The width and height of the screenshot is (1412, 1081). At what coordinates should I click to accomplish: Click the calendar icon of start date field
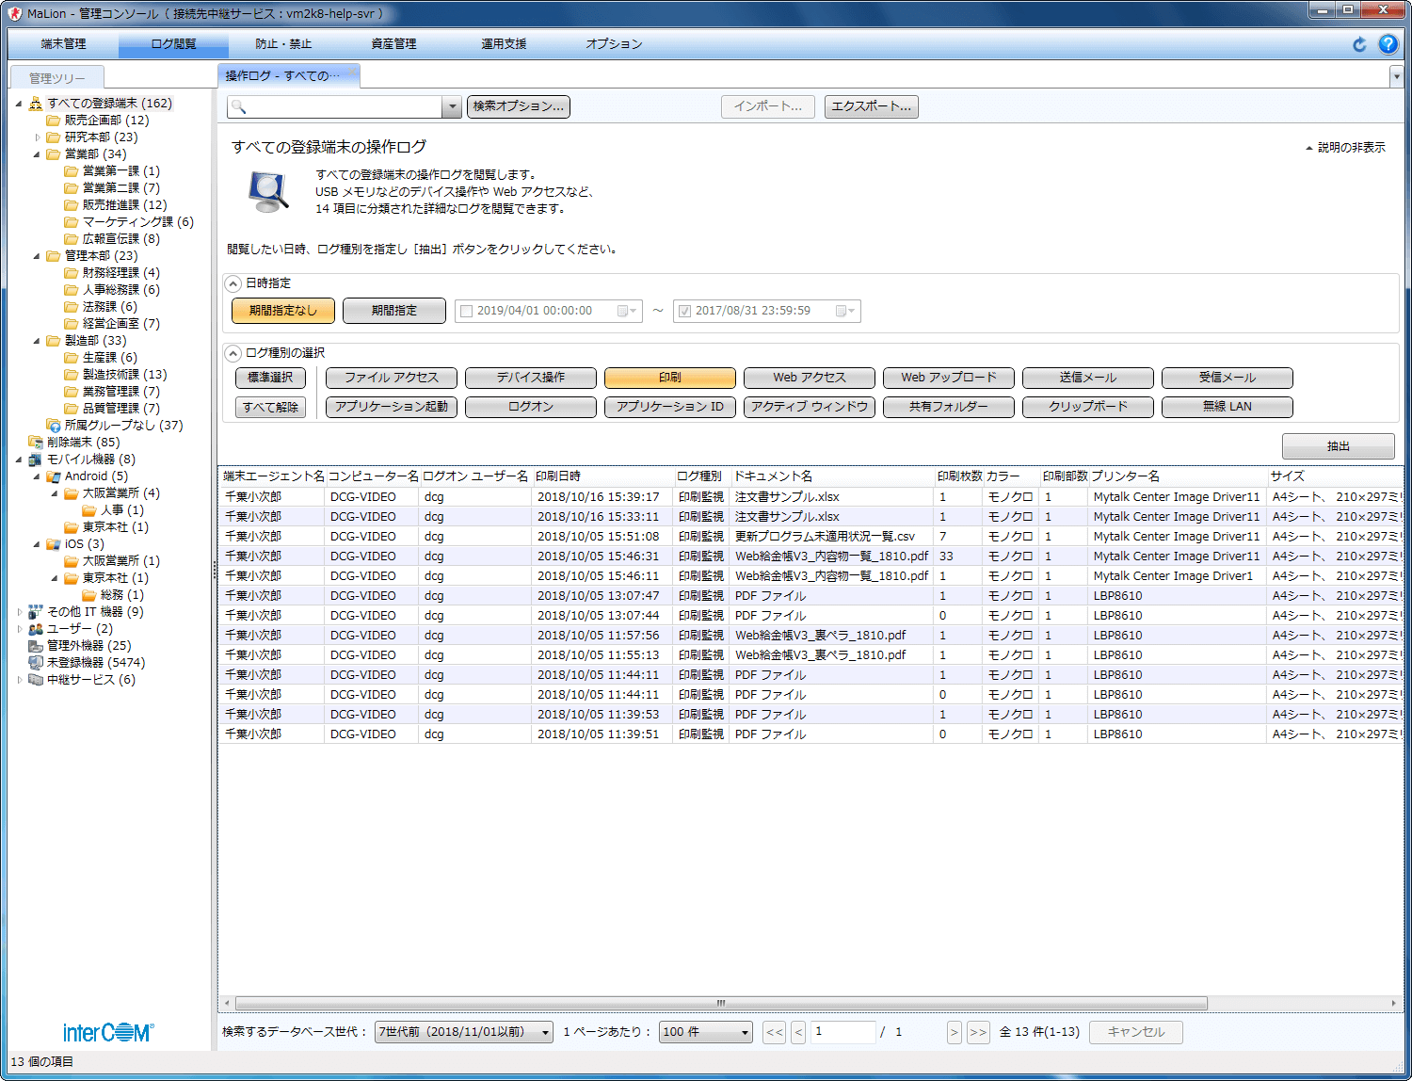click(624, 311)
